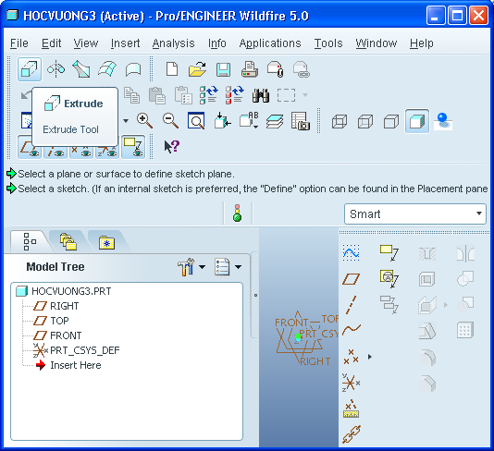Select PRT_CSYS_DEF in the model tree

pyautogui.click(x=77, y=350)
